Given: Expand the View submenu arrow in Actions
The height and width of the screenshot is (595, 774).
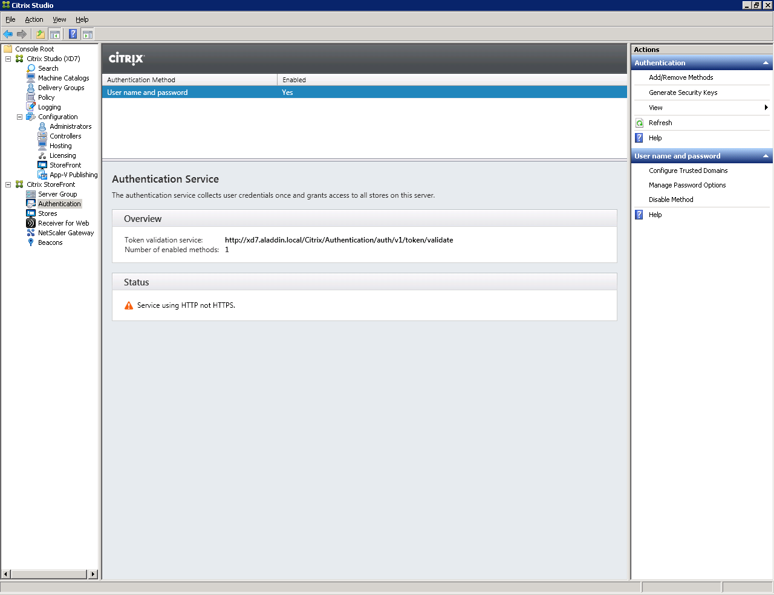Looking at the screenshot, I should [x=766, y=108].
